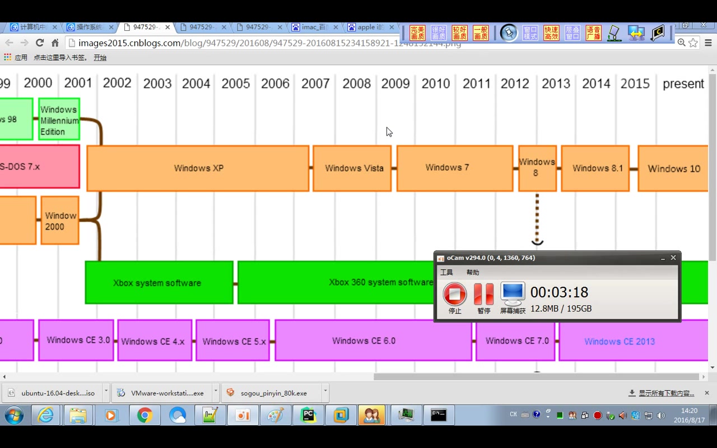Click the 开始 import bookmarks link
Viewport: 717px width, 448px height.
pyautogui.click(x=100, y=57)
